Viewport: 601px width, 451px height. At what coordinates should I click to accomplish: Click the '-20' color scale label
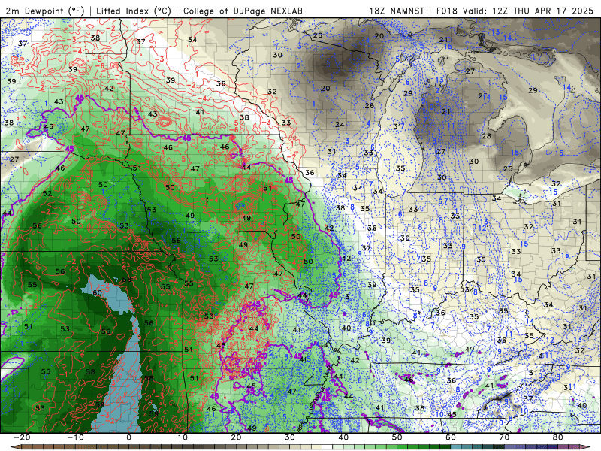[x=21, y=437]
